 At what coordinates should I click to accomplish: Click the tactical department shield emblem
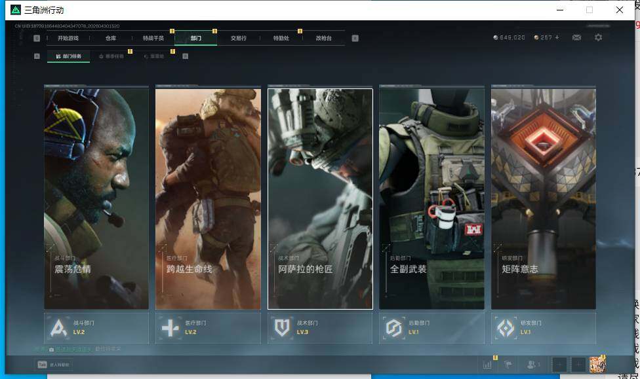point(283,327)
